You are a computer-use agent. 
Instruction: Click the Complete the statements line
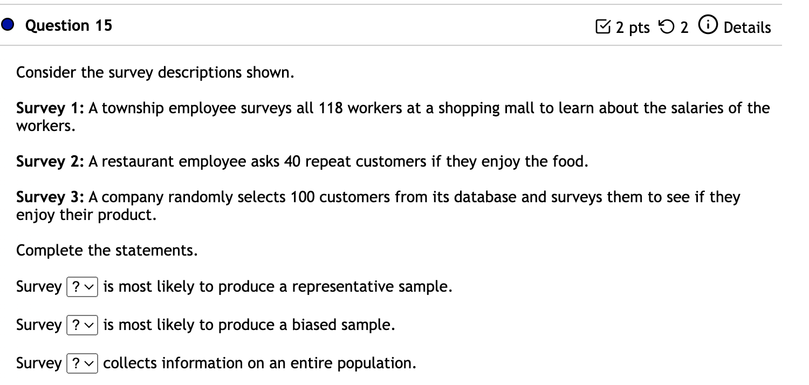pyautogui.click(x=107, y=250)
